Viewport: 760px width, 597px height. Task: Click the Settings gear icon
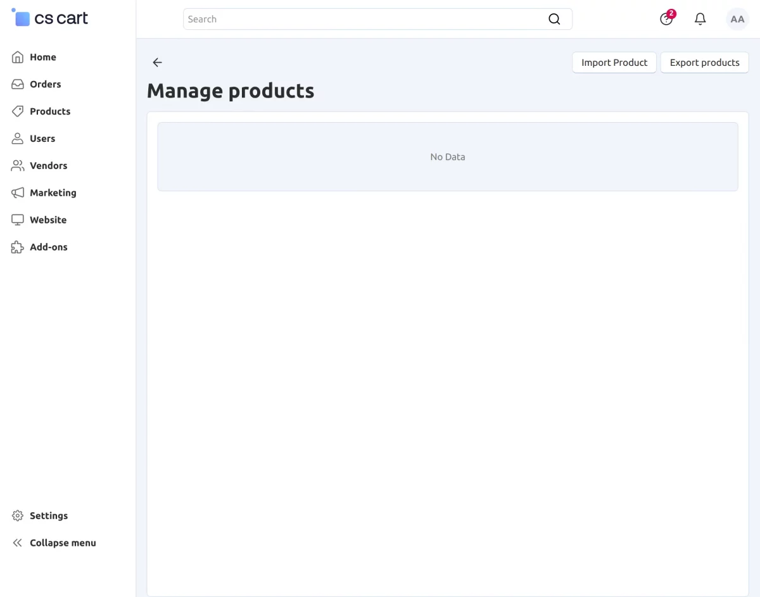click(x=18, y=516)
